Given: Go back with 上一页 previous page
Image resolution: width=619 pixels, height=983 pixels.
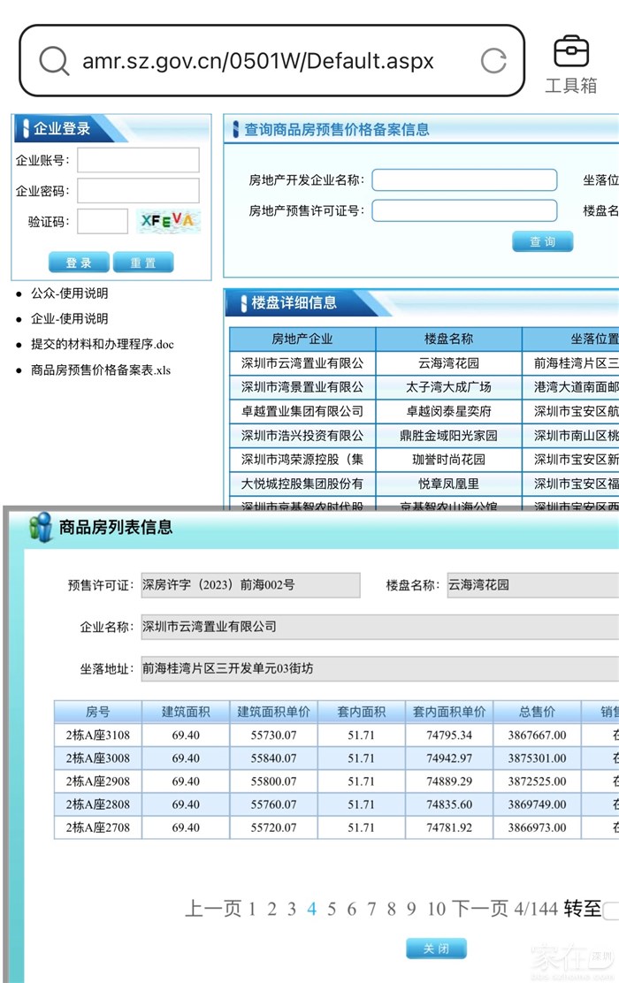Looking at the screenshot, I should click(212, 909).
